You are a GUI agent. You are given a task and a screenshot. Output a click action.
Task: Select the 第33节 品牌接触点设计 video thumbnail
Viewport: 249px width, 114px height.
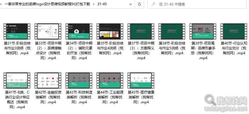[48, 31]
